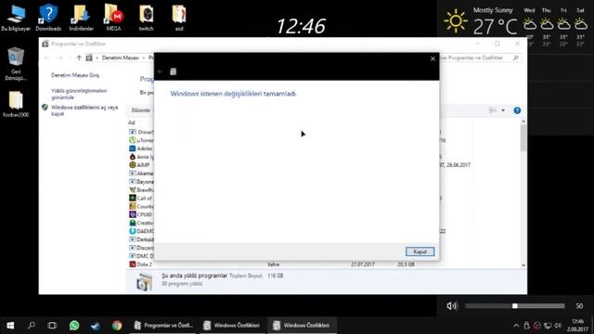Click the tray volume icon
Image resolution: width=594 pixels, height=334 pixels.
click(x=558, y=326)
